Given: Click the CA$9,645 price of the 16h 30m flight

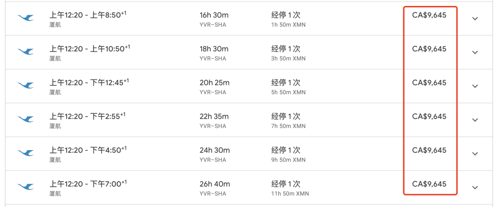Looking at the screenshot, I should click(429, 15).
